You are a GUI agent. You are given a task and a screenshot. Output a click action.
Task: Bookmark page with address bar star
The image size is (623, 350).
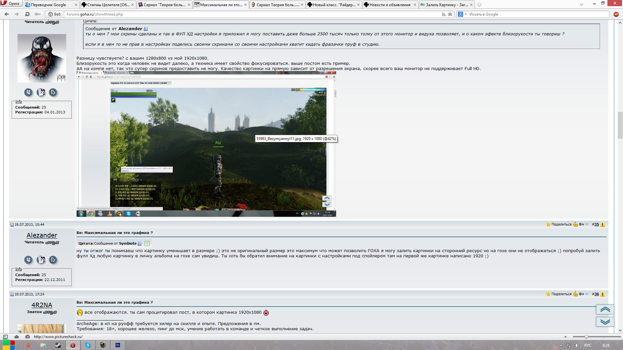[x=450, y=14]
